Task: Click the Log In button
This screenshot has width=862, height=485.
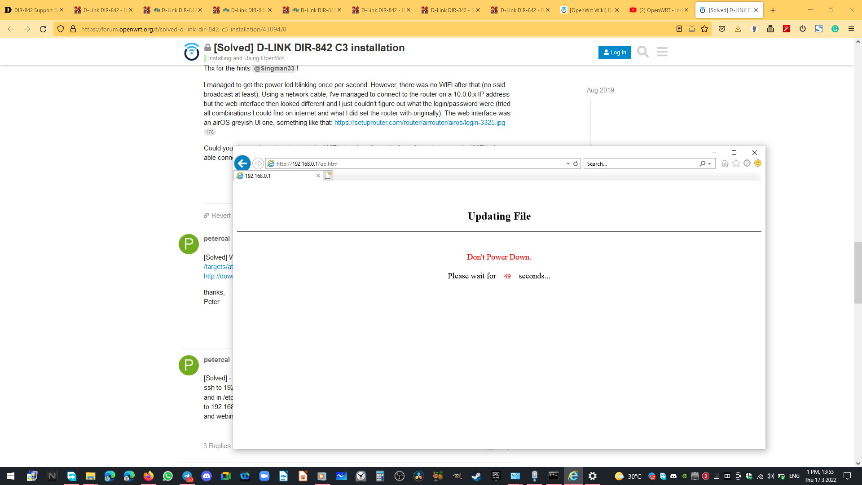Action: coord(615,52)
